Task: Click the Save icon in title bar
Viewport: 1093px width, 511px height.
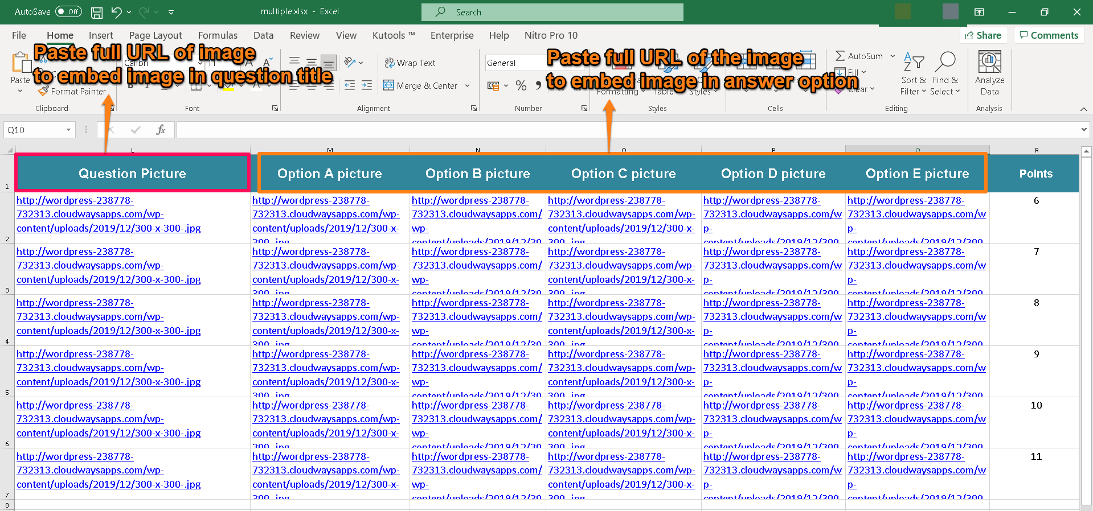Action: 97,12
